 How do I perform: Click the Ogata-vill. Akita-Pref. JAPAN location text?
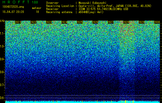[x=115, y=6]
